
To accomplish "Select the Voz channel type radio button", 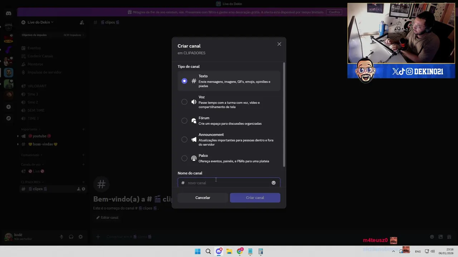I will click(184, 102).
